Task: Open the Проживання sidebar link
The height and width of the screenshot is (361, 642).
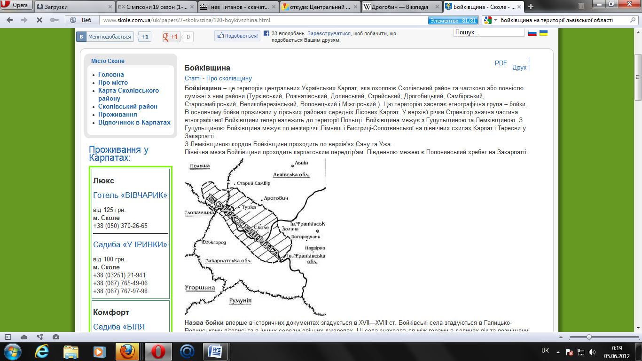Action: pos(117,114)
